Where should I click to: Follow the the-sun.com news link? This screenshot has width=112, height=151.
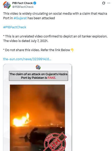click(x=27, y=59)
